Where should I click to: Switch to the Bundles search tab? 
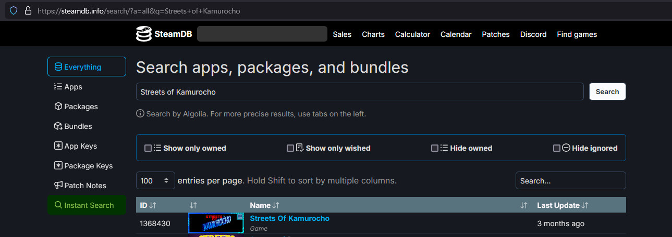coord(87,126)
